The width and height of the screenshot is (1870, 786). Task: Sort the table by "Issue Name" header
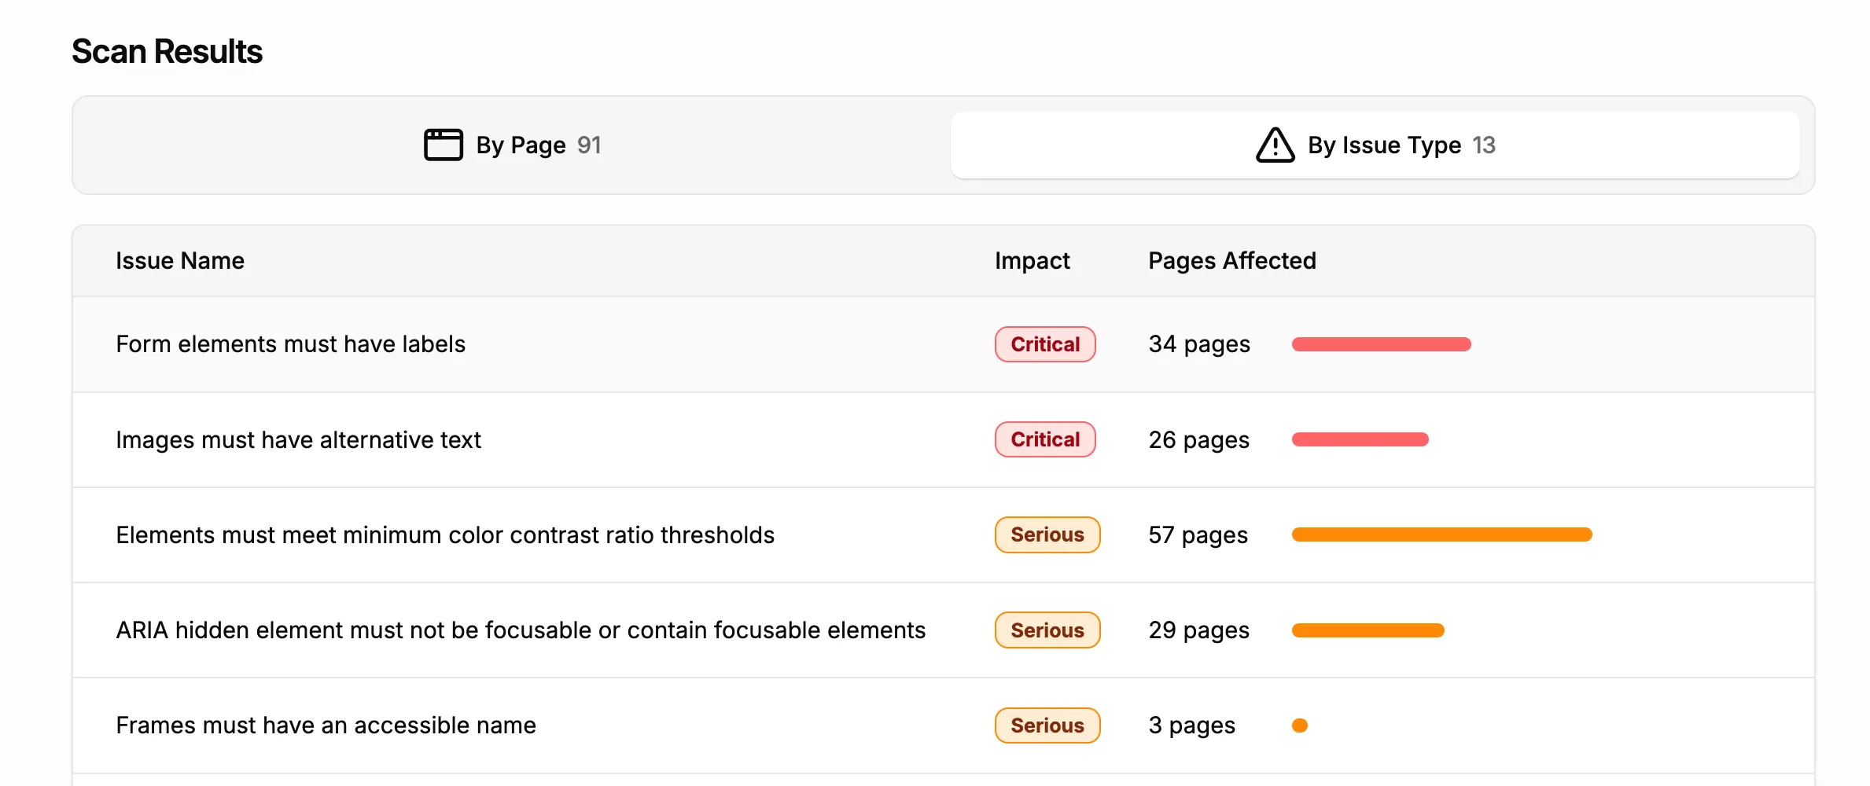point(180,260)
